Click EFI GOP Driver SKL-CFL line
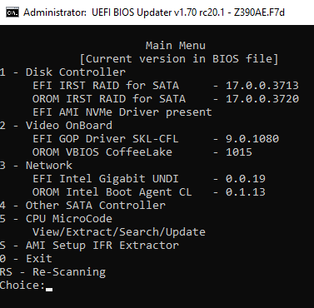Image resolution: width=314 pixels, height=308 pixels. tap(156, 139)
